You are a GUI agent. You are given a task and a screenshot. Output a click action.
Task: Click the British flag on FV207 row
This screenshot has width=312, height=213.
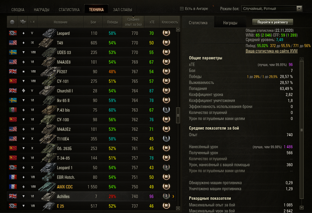(x=13, y=71)
